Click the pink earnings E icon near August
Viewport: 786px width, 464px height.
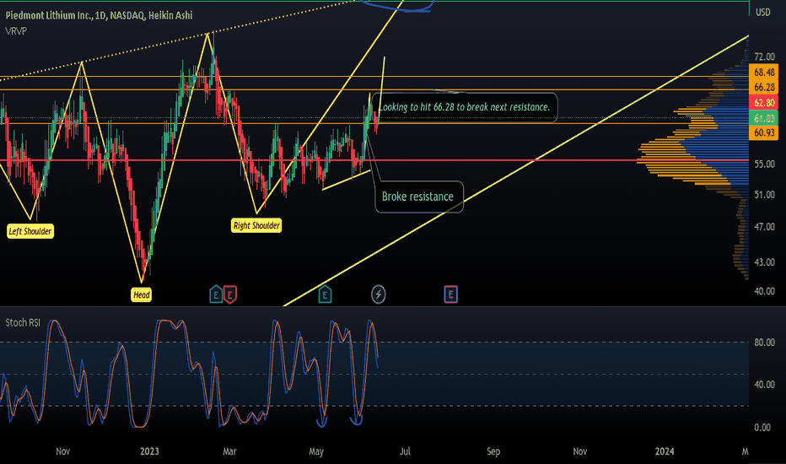(x=450, y=294)
